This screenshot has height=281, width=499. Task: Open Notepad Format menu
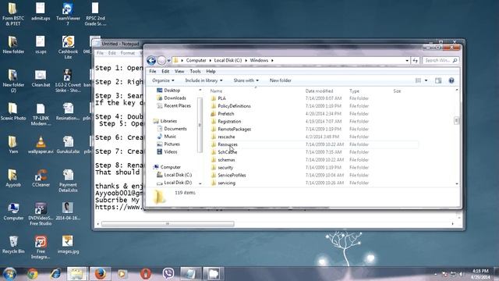(128, 53)
